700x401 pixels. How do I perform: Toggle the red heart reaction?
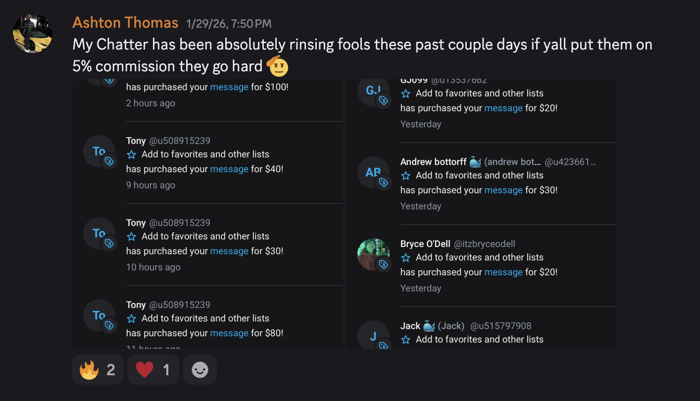tap(153, 370)
